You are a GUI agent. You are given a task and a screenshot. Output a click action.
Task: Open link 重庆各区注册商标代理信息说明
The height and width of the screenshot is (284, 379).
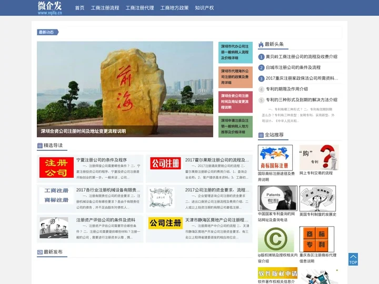click(x=318, y=258)
